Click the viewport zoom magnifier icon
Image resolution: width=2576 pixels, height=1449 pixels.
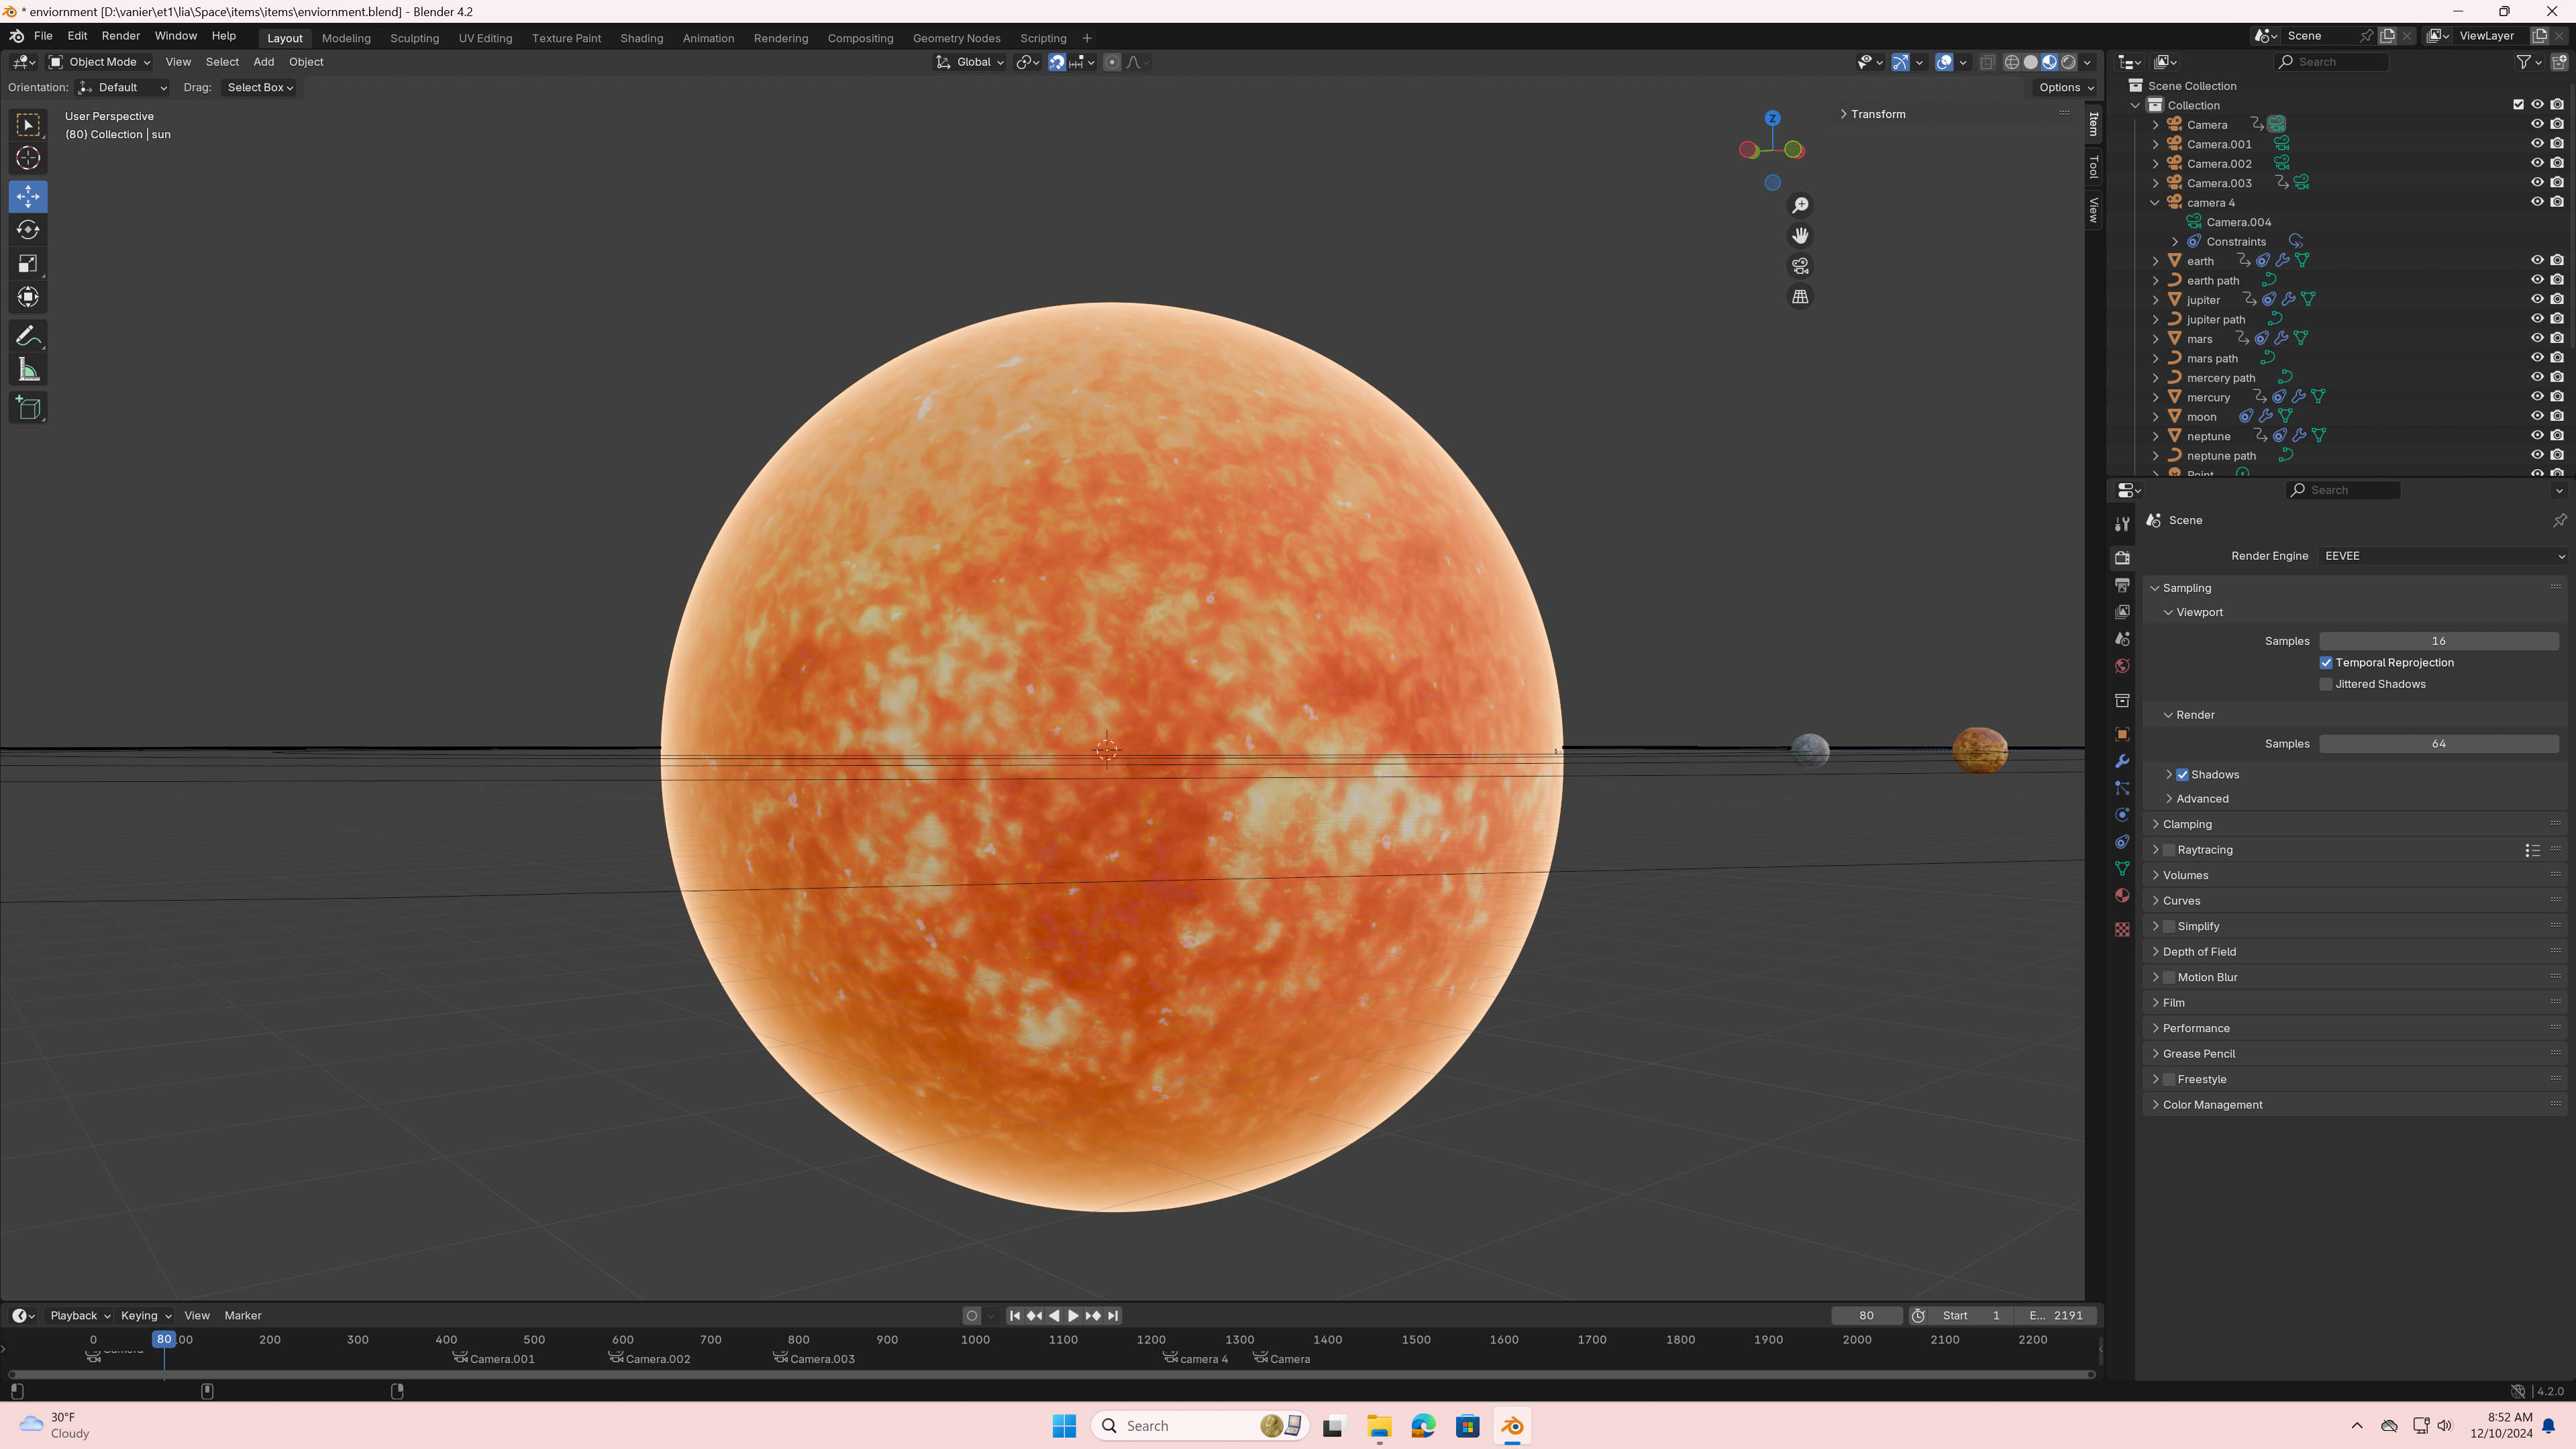pos(1800,205)
